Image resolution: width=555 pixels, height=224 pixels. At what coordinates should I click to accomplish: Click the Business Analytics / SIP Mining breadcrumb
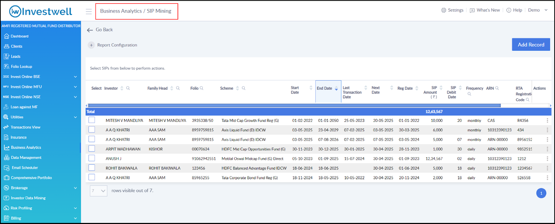click(136, 11)
